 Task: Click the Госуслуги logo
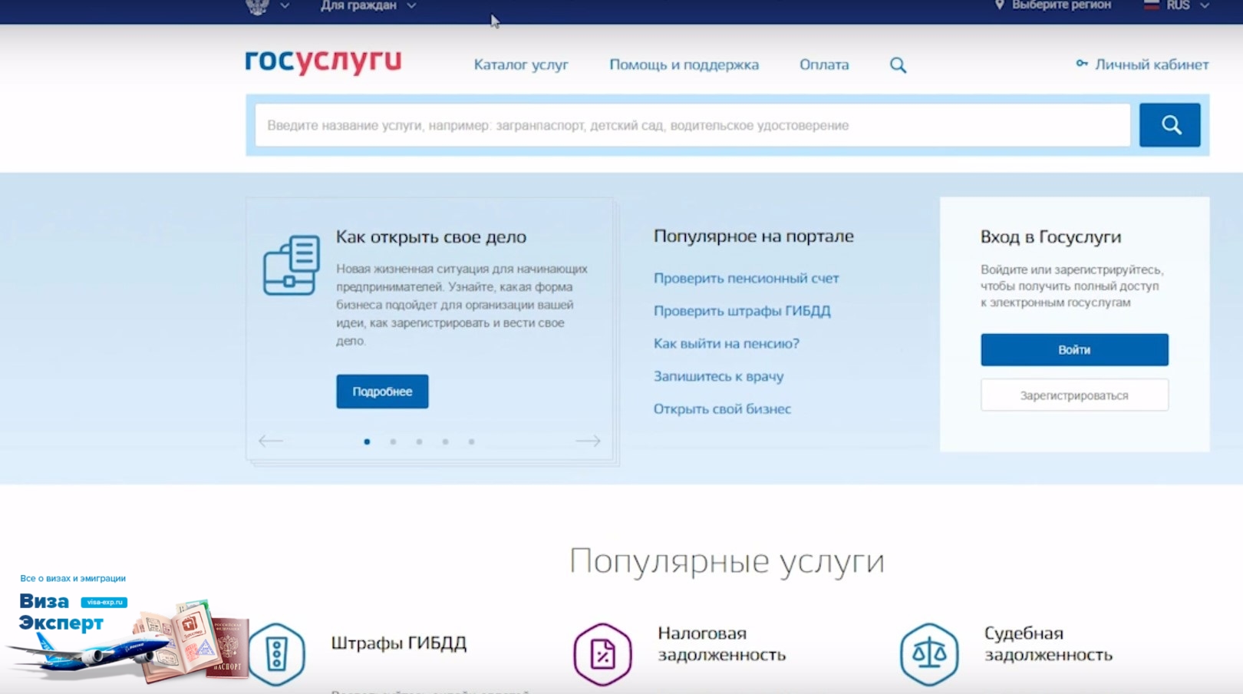coord(323,62)
